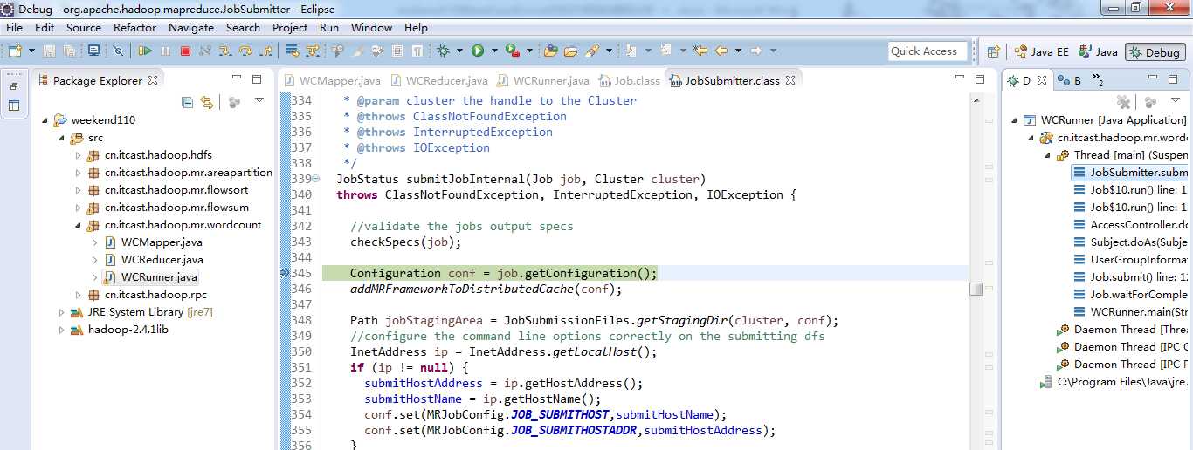Viewport: 1193px width, 450px height.
Task: Select cn.itcast.hadoop.rpc package
Action: coord(147,295)
